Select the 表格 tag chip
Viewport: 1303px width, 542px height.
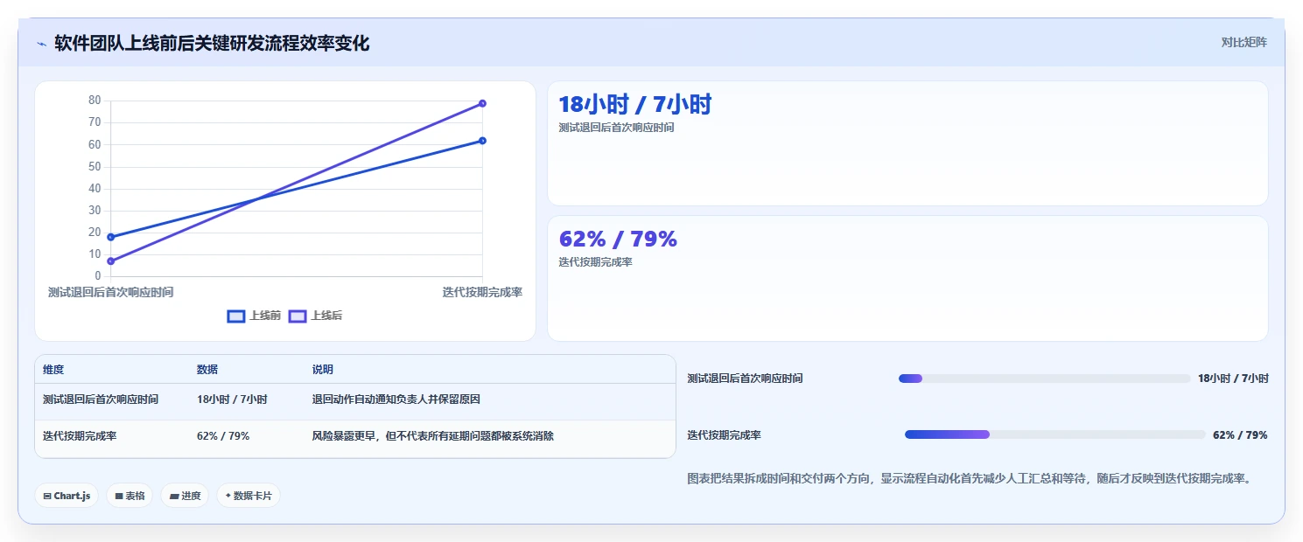point(130,496)
